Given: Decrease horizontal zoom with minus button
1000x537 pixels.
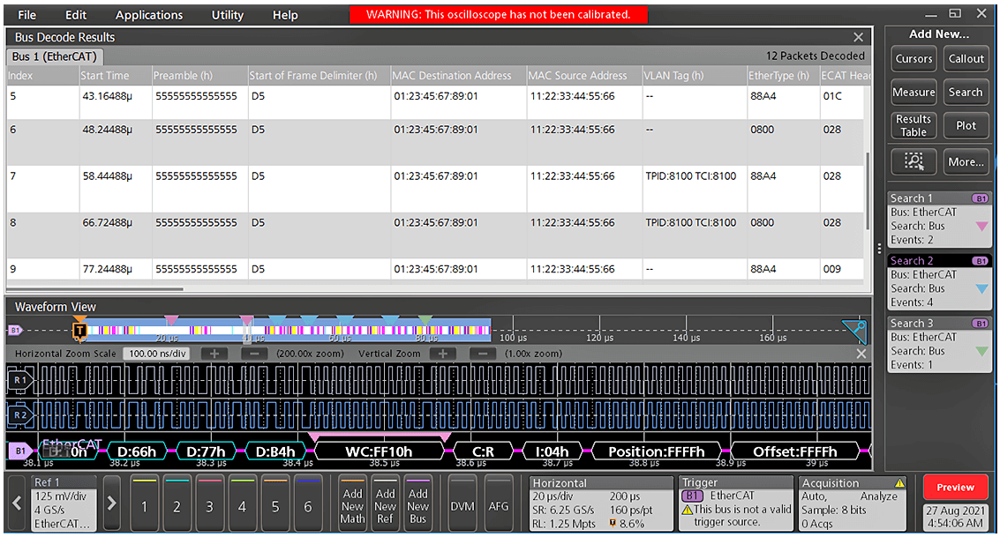Looking at the screenshot, I should tap(254, 354).
